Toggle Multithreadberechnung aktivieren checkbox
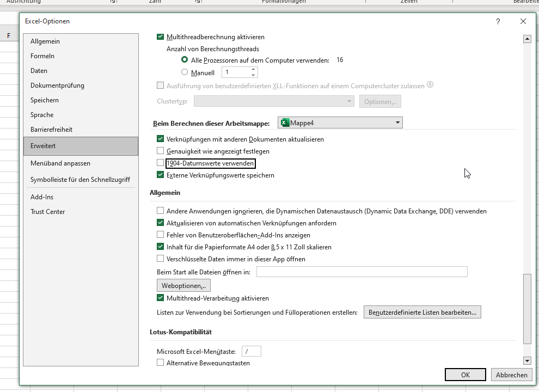 point(160,37)
